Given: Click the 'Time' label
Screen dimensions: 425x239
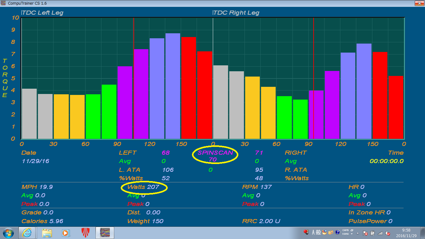Looking at the screenshot, I should click(396, 152).
